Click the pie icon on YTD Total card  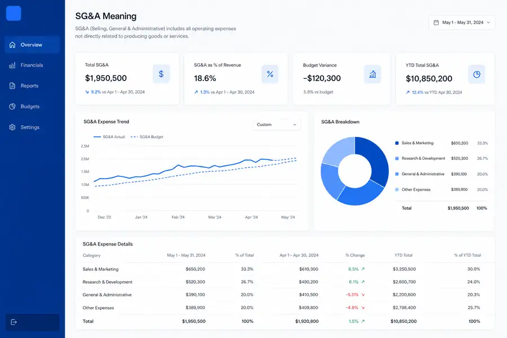tap(477, 74)
